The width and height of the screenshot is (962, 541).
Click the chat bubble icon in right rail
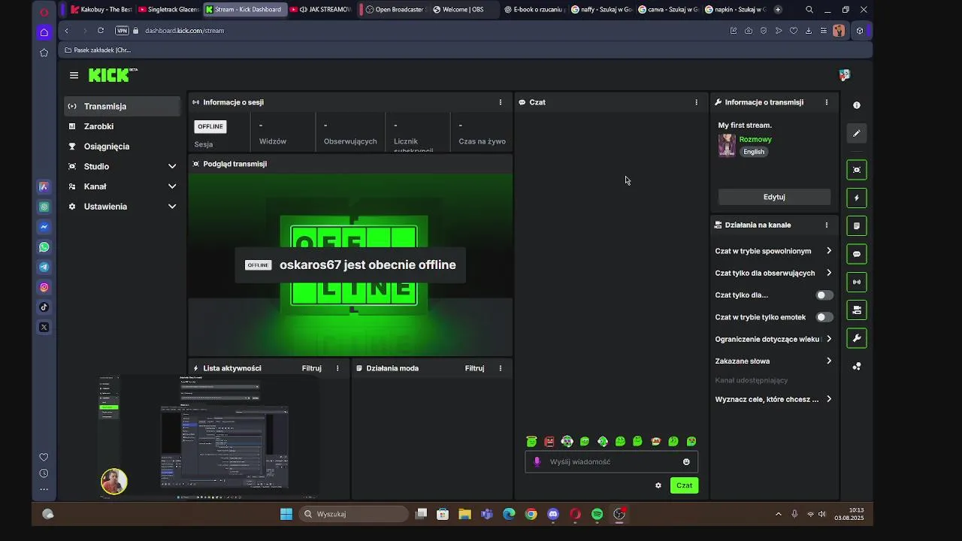click(857, 254)
